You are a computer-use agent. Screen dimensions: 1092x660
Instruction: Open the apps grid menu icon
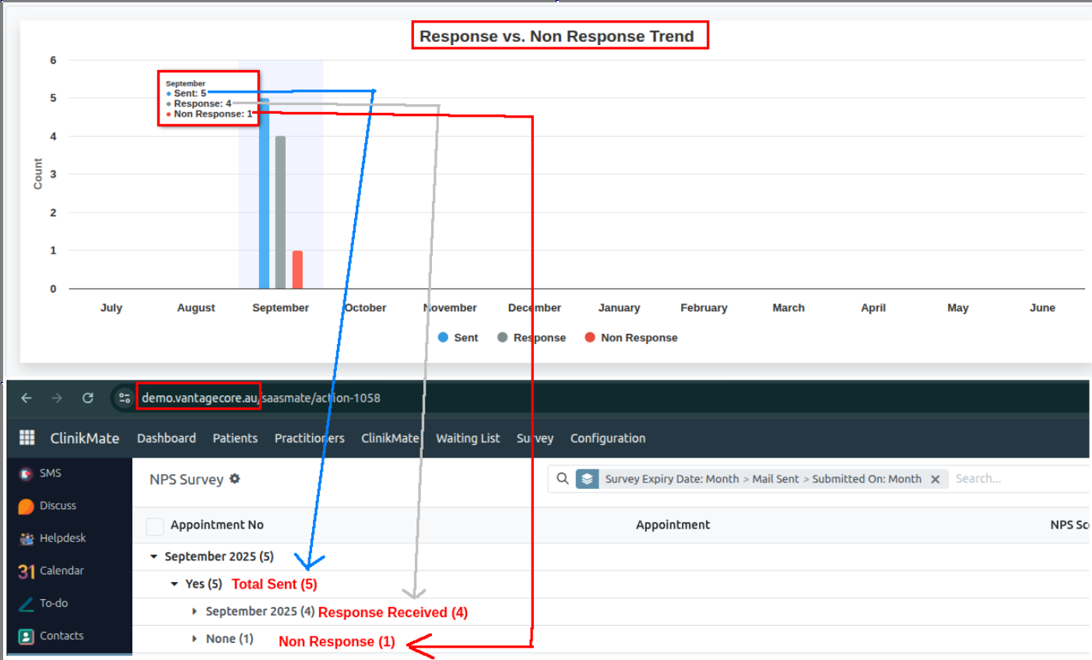pos(27,437)
